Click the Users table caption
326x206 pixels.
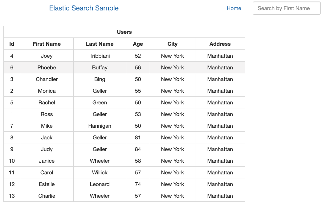tap(124, 32)
